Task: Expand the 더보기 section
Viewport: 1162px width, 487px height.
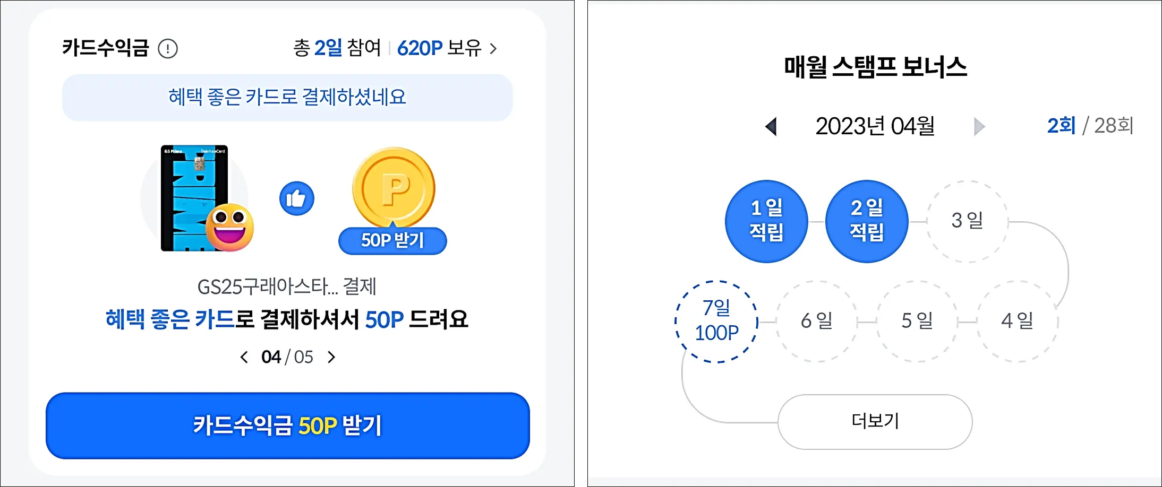Action: coord(874,422)
